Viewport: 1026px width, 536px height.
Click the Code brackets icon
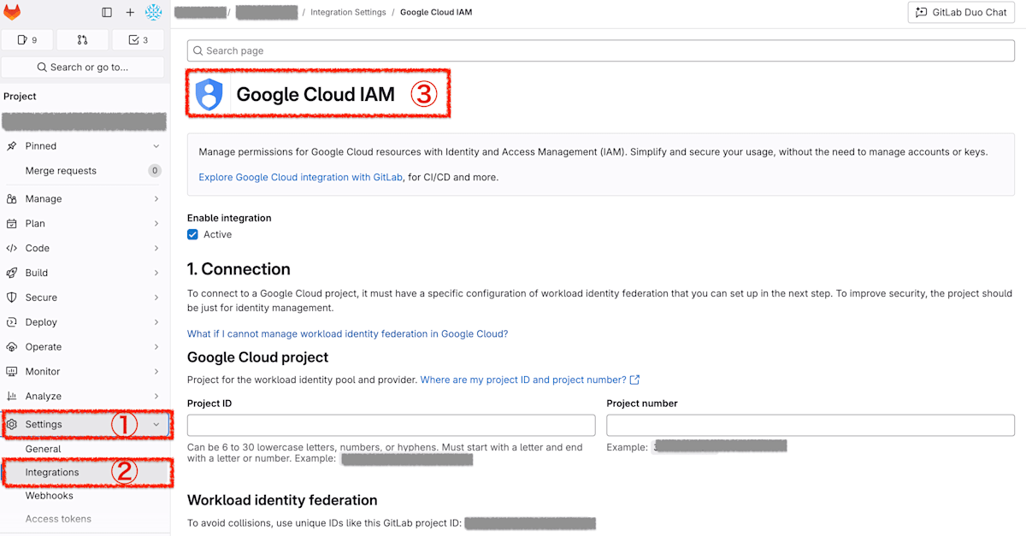tap(11, 249)
